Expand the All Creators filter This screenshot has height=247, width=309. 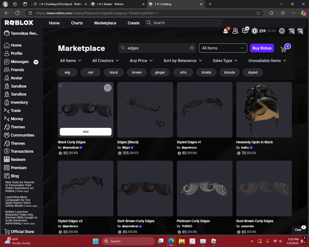(x=106, y=61)
